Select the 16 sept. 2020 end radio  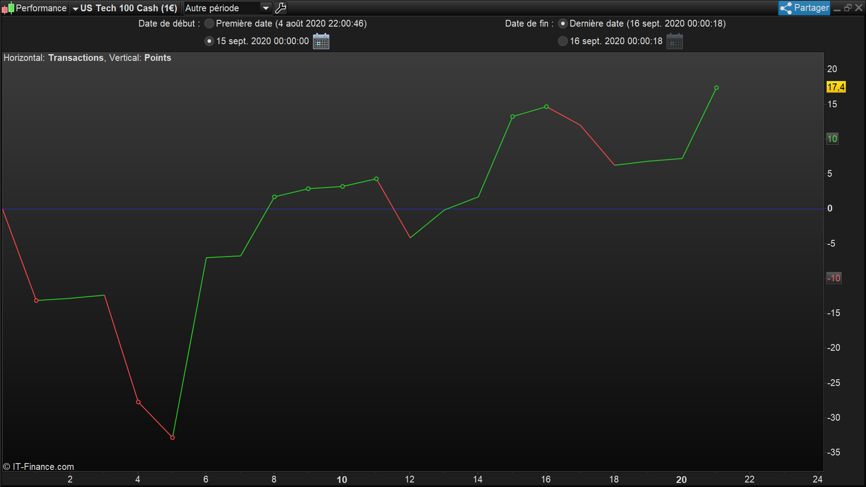click(563, 41)
